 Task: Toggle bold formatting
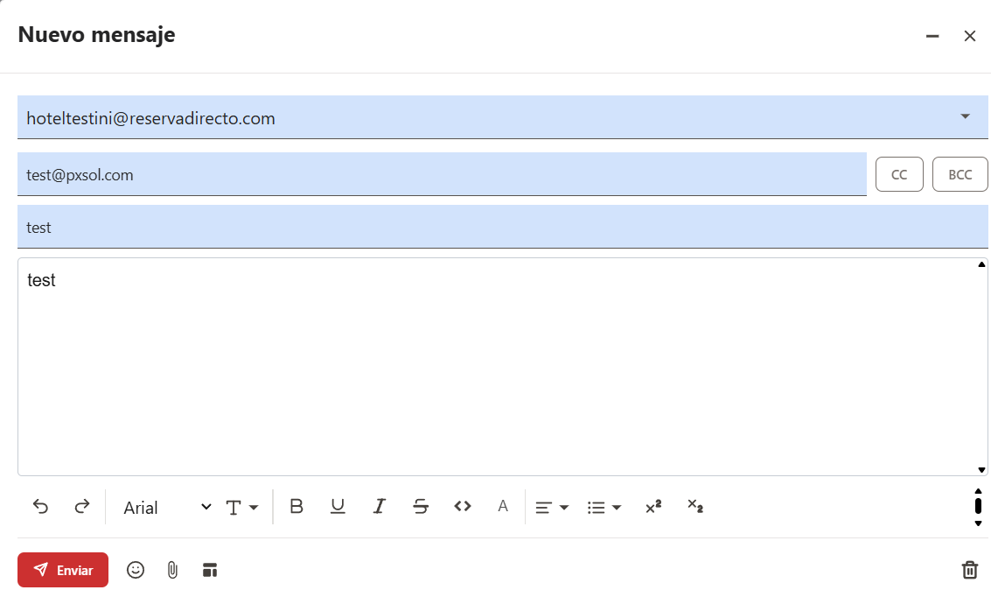pos(297,507)
